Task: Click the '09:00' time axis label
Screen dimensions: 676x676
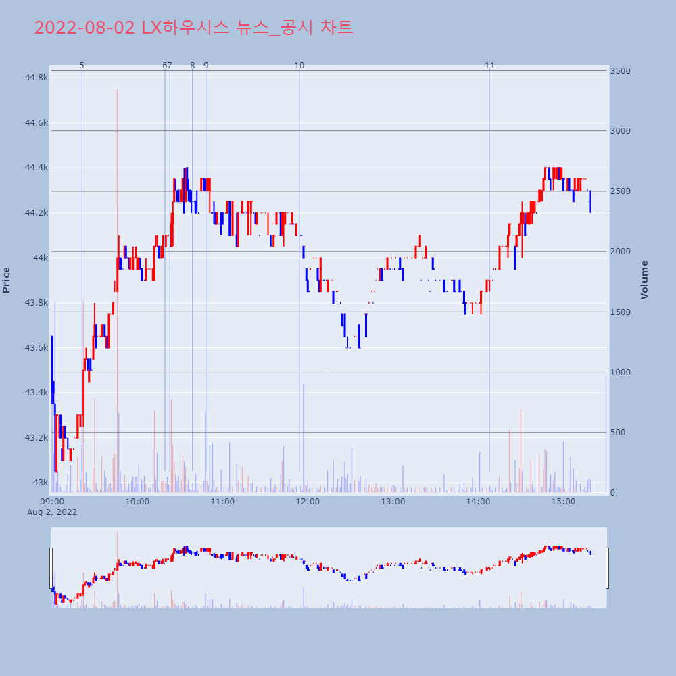Action: coord(52,502)
